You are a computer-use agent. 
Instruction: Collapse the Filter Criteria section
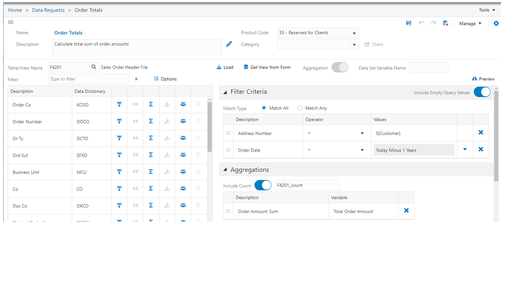coord(225,92)
